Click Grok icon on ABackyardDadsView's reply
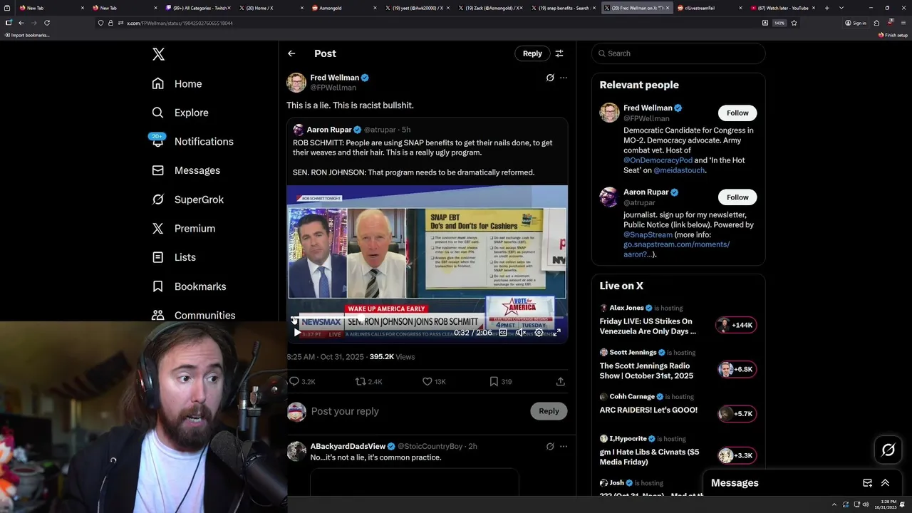The image size is (912, 513). click(x=550, y=447)
